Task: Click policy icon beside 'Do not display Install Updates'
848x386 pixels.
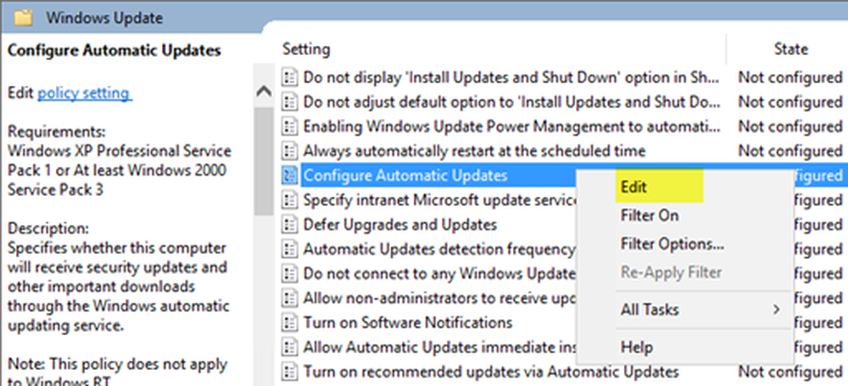Action: pyautogui.click(x=290, y=77)
